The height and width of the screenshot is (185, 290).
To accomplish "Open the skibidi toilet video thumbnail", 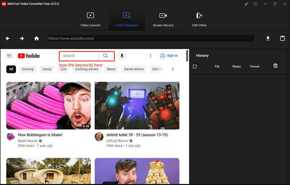I will click(137, 105).
